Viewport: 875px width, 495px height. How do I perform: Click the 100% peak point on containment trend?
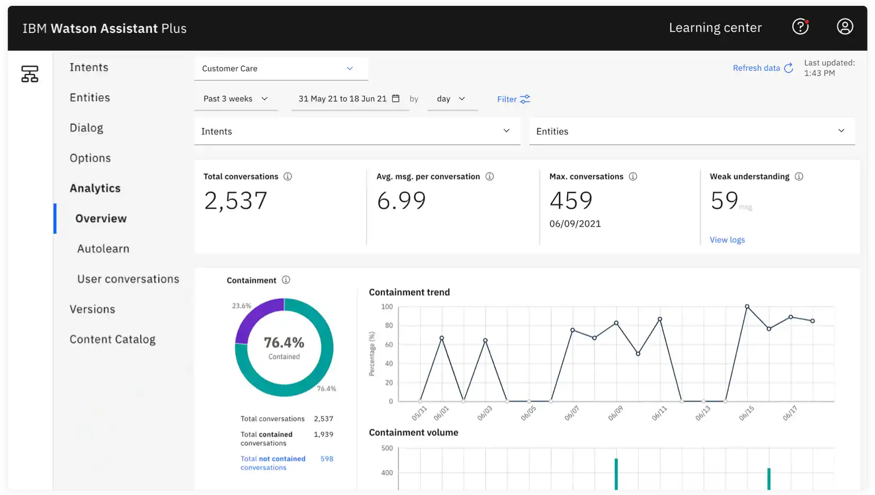pos(747,306)
